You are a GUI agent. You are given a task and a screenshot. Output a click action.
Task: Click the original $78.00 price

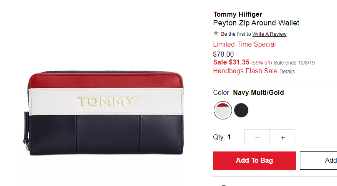[x=223, y=54]
